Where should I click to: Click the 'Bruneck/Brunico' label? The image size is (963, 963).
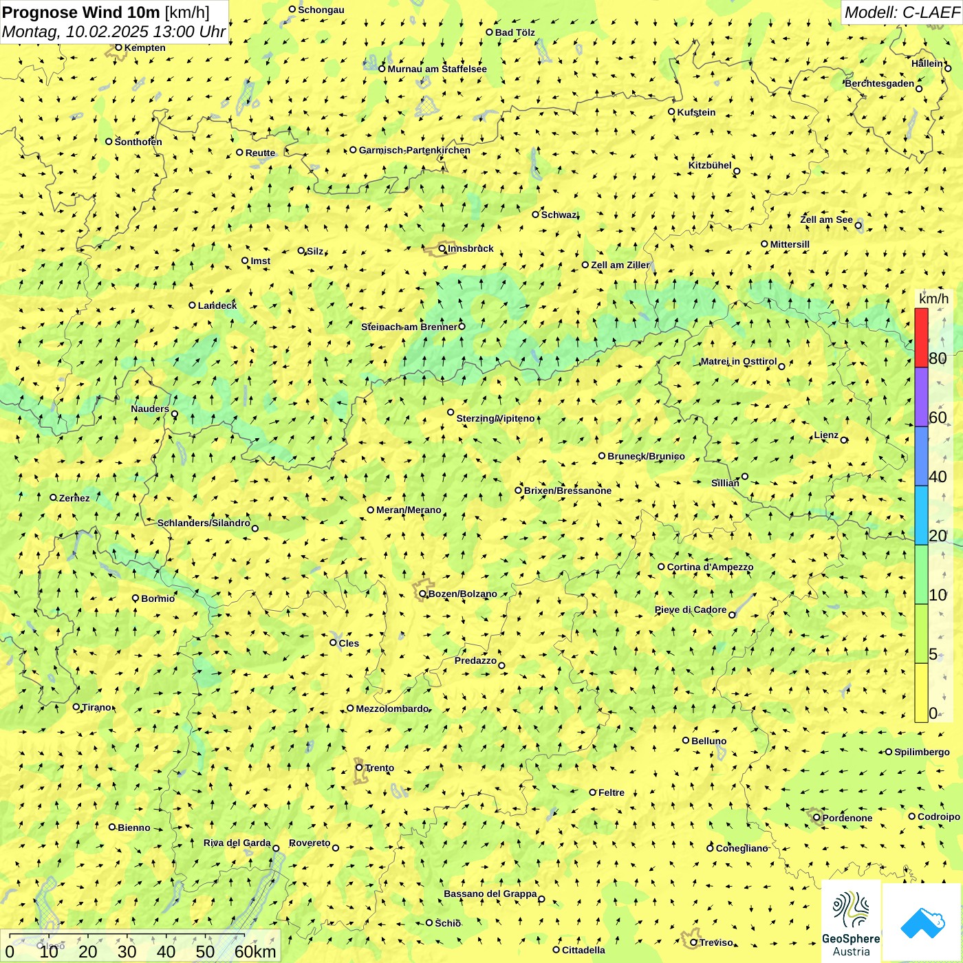[x=646, y=456]
